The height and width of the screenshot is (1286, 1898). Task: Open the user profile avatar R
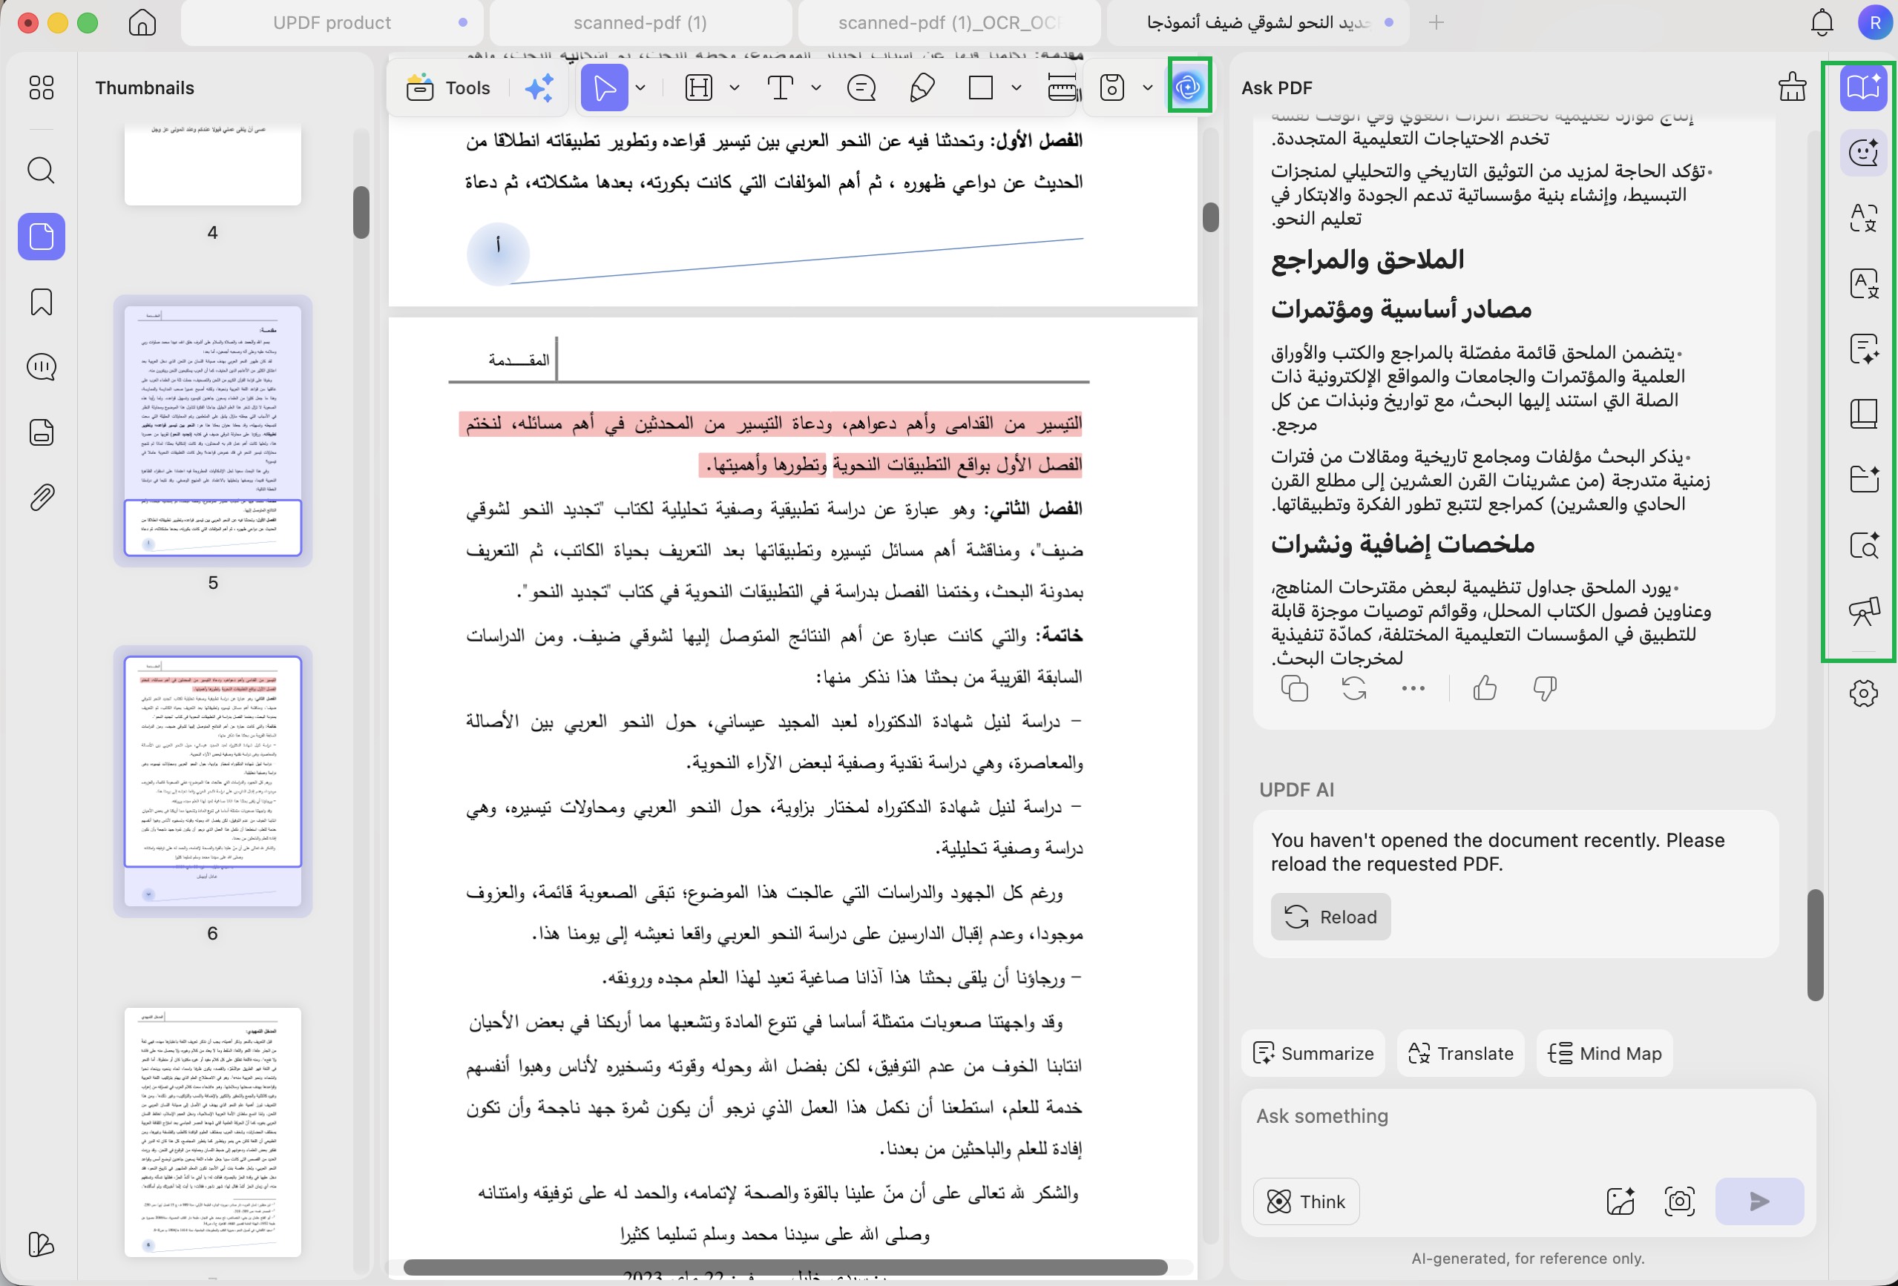coord(1874,22)
